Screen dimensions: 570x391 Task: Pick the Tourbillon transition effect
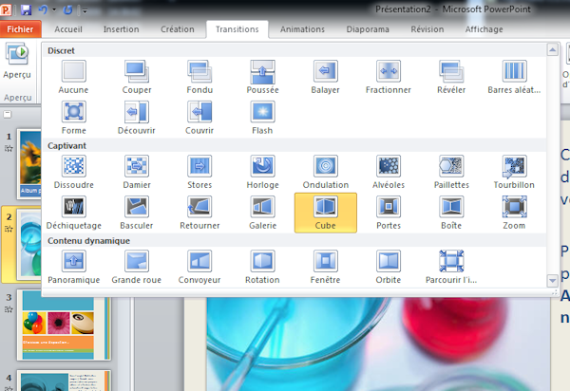(x=514, y=171)
